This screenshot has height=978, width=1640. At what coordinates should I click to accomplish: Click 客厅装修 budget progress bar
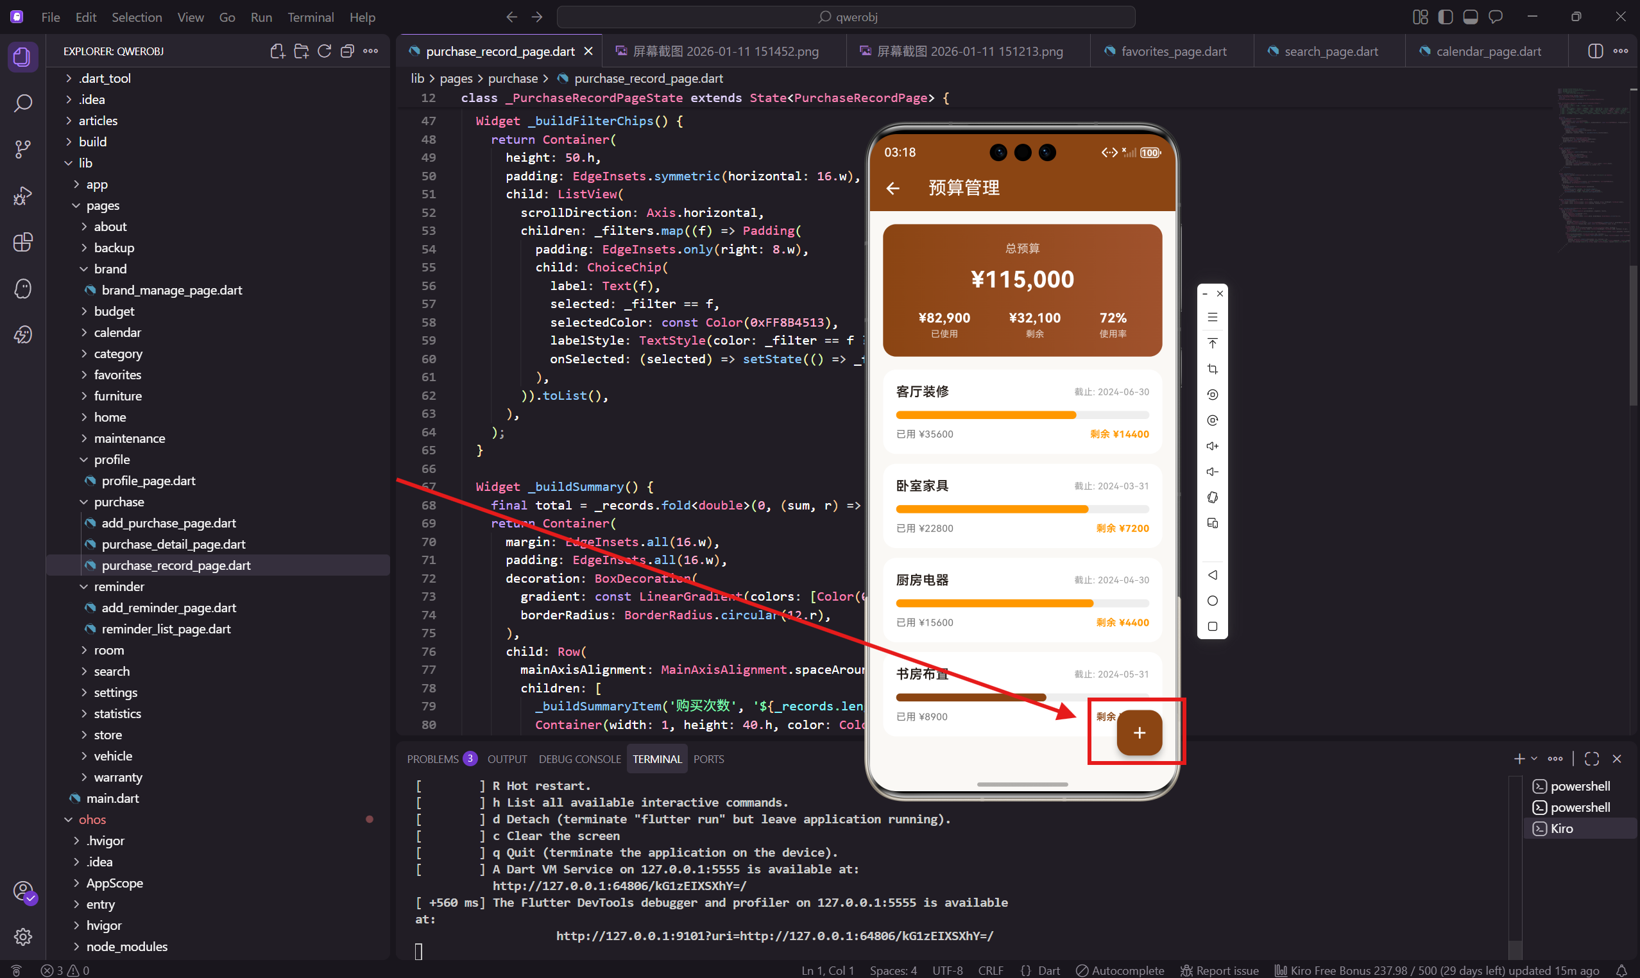coord(1022,415)
